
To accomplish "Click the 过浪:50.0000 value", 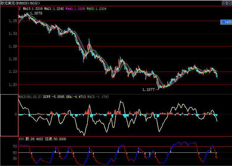I will [x=56, y=139].
